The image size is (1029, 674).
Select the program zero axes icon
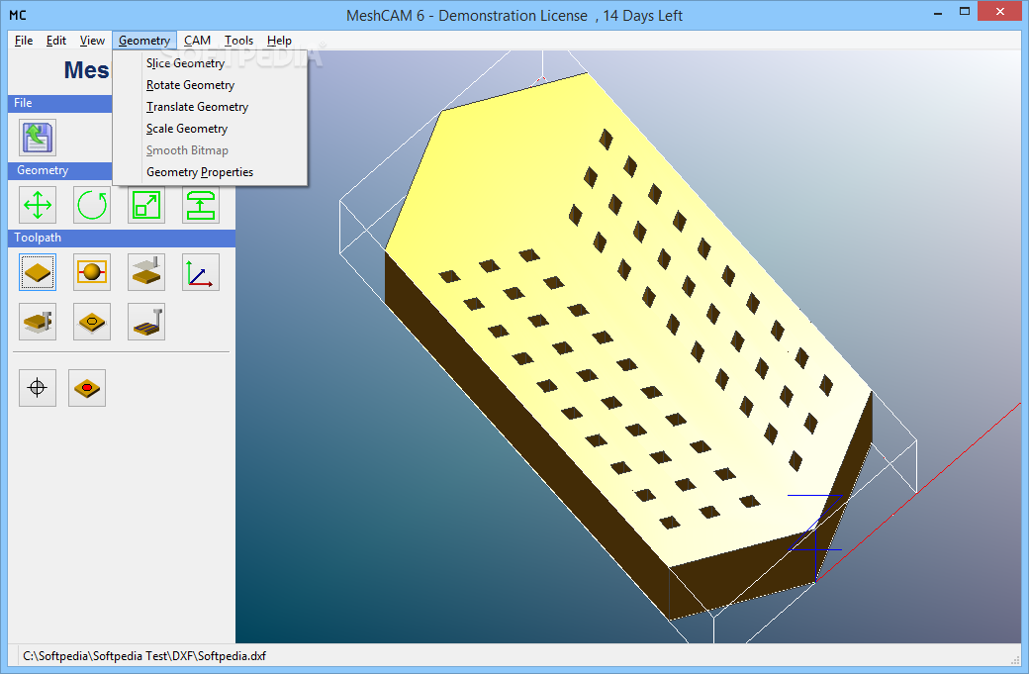tap(201, 272)
